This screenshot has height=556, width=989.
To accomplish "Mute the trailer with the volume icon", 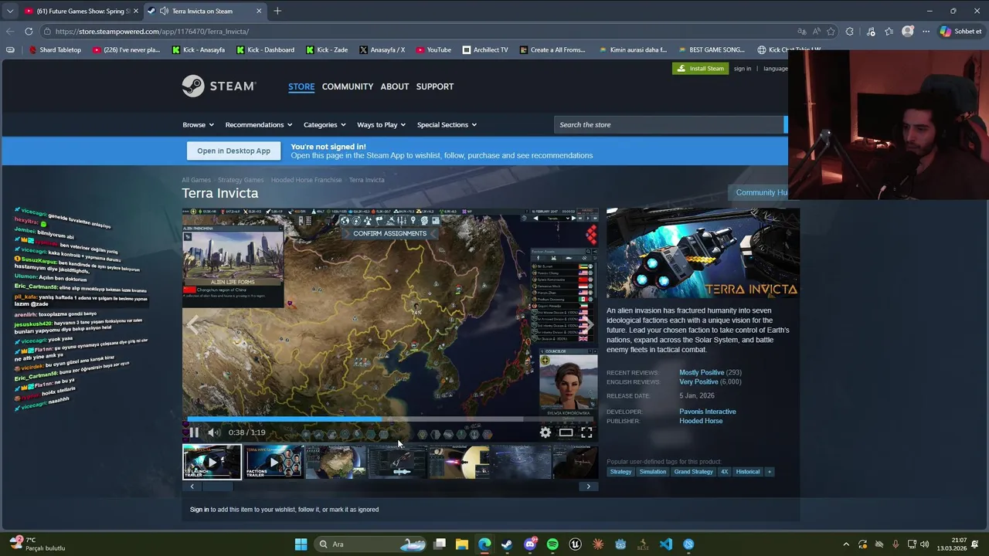I will pyautogui.click(x=213, y=432).
